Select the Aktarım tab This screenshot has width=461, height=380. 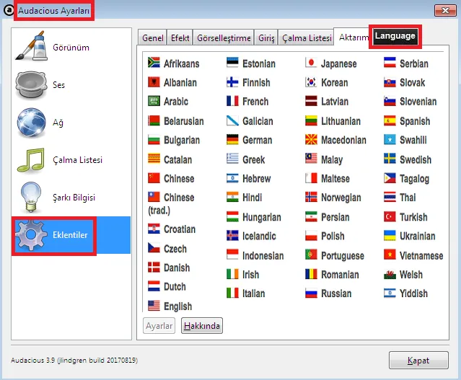tap(353, 37)
